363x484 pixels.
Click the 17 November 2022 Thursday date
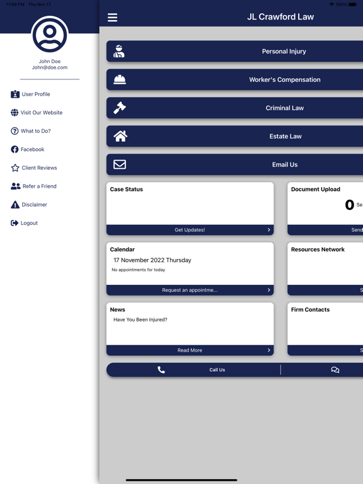153,260
